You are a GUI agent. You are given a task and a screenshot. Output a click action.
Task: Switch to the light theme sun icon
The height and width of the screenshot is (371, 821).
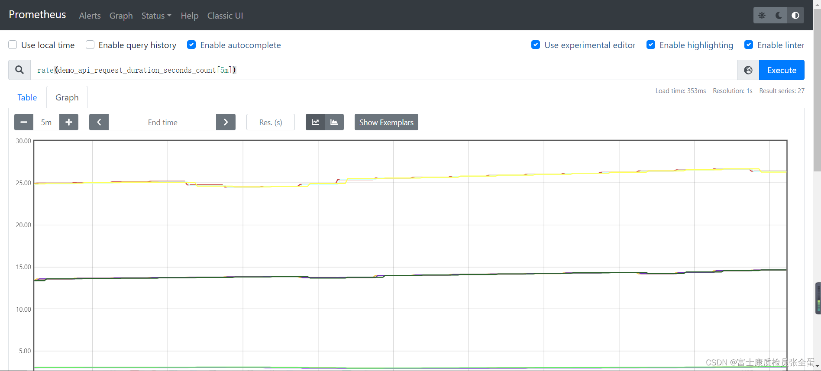click(762, 15)
